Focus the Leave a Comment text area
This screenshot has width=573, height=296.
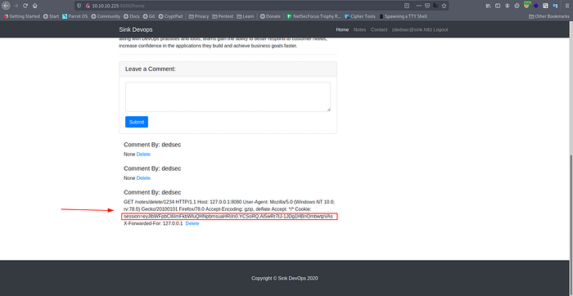tap(228, 96)
